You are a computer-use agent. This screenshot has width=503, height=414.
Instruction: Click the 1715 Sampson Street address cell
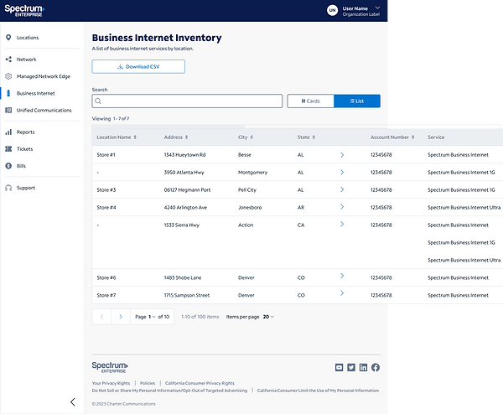187,295
